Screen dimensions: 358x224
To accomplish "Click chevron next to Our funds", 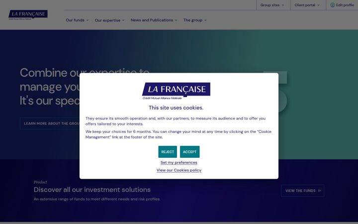I will point(88,20).
